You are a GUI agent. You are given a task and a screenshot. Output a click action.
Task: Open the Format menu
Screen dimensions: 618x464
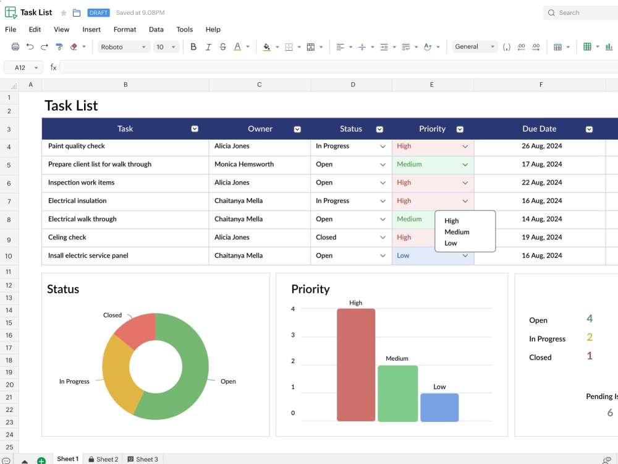point(125,30)
